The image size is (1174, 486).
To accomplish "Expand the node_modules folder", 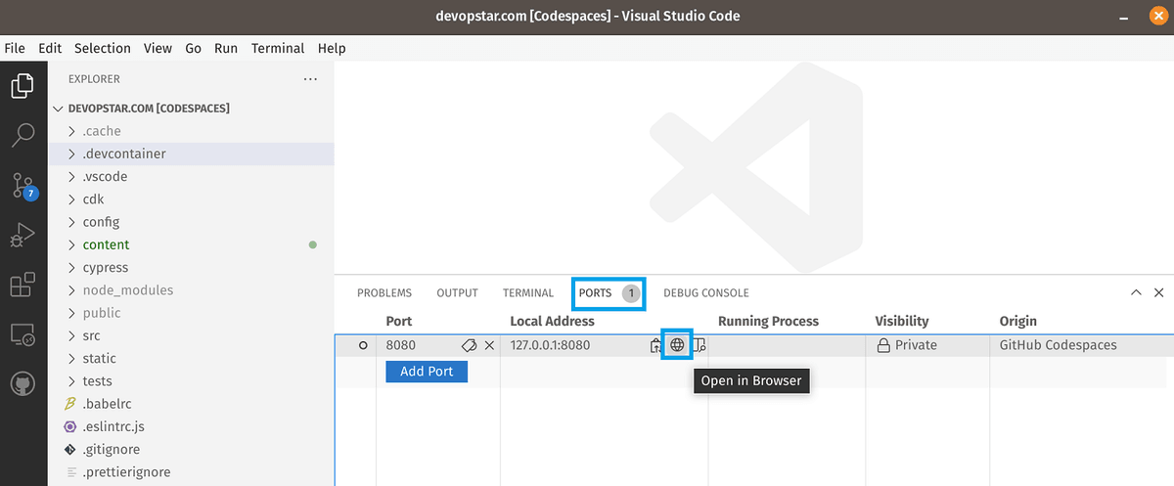I will point(127,290).
